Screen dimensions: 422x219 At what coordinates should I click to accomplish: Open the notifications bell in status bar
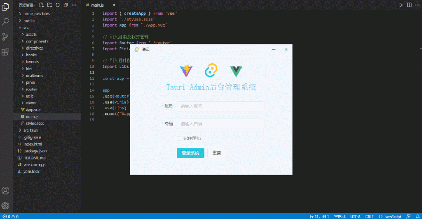(x=418, y=217)
